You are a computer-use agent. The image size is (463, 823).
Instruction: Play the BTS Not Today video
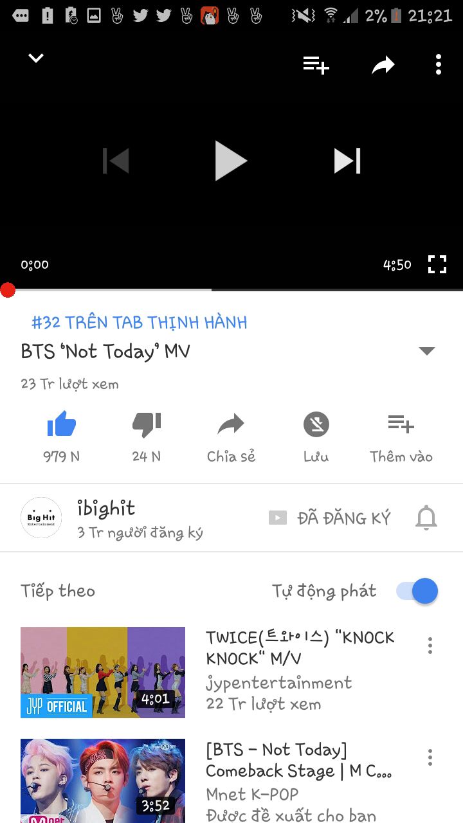click(x=231, y=161)
